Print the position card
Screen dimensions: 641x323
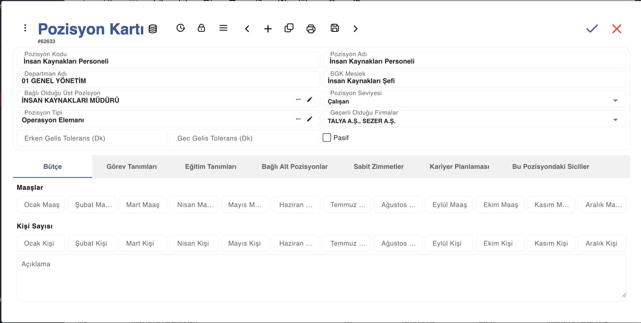pyautogui.click(x=311, y=29)
